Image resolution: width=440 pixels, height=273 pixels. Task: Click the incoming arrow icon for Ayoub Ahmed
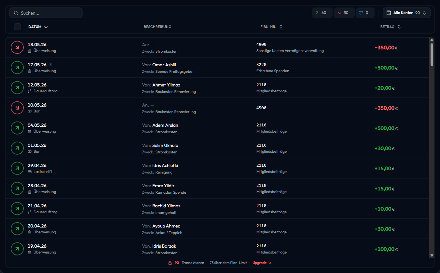(17, 229)
